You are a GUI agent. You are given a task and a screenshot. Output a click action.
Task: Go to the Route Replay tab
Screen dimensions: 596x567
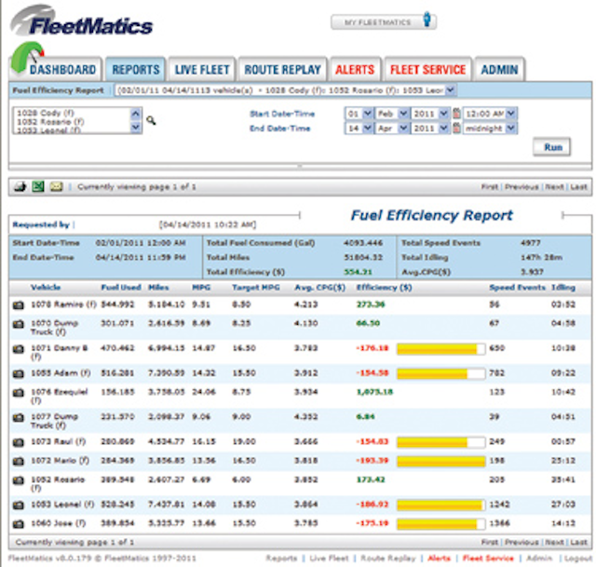click(282, 69)
